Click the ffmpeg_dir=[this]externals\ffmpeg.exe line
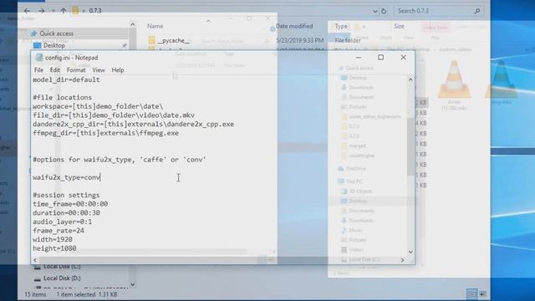 [106, 133]
